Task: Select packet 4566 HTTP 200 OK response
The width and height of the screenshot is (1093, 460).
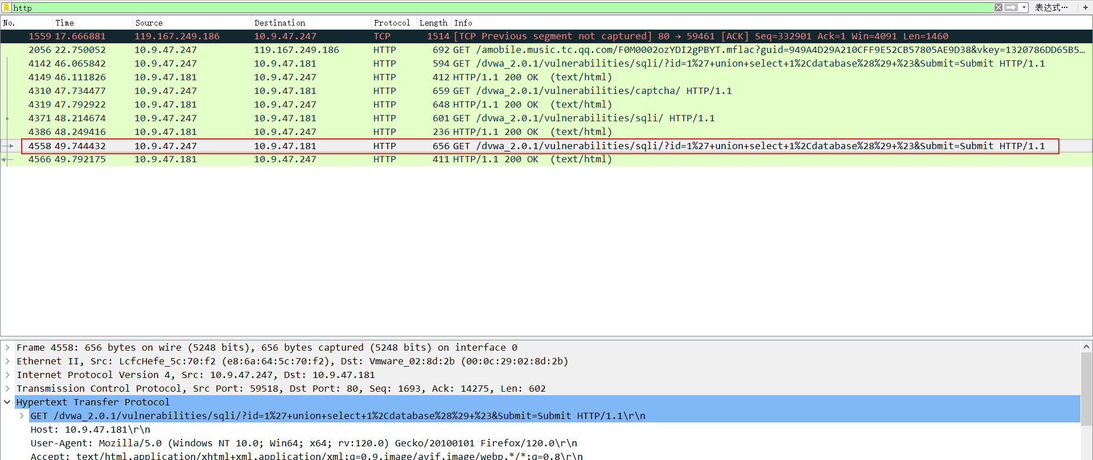Action: [546, 159]
